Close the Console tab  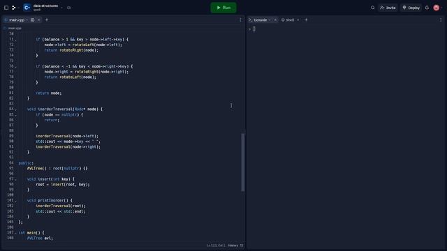275,20
